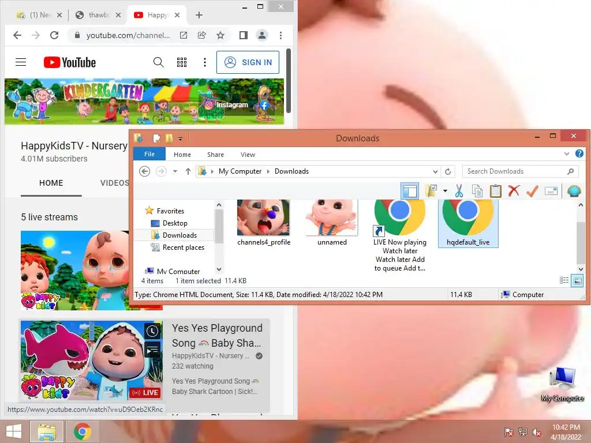
Task: Open the Explorer help icon
Action: 579,153
